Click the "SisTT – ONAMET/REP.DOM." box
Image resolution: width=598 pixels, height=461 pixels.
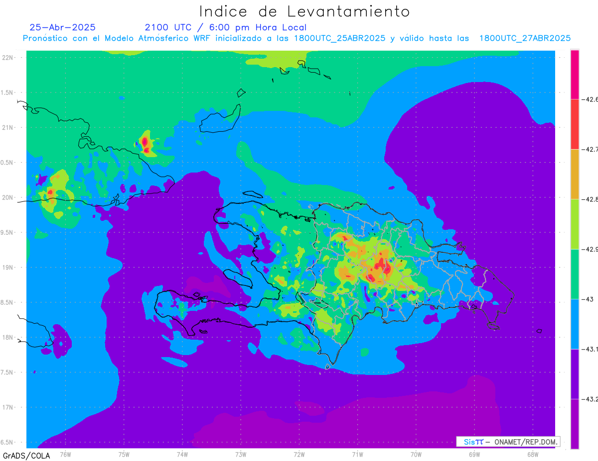(508, 442)
